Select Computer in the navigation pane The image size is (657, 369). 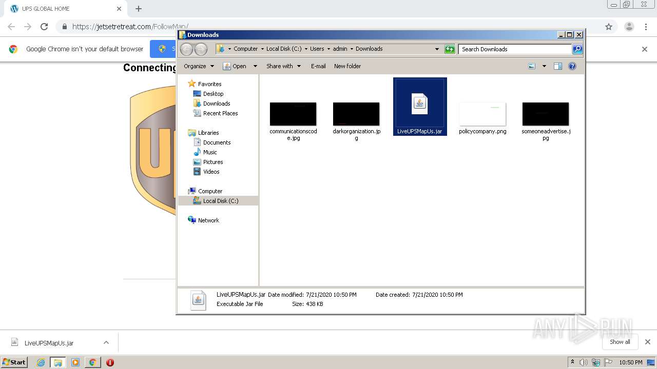pyautogui.click(x=205, y=191)
